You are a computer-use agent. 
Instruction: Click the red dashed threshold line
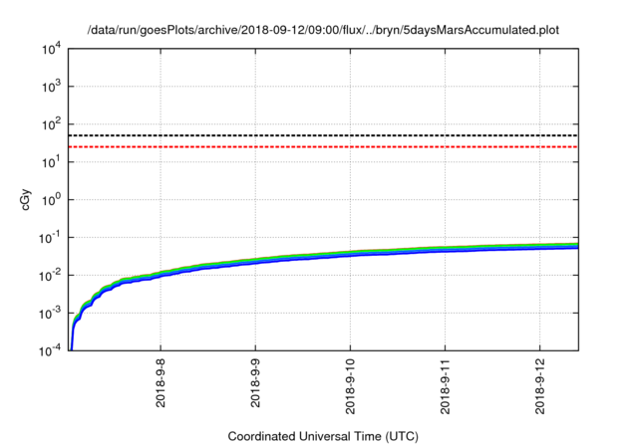coord(323,146)
